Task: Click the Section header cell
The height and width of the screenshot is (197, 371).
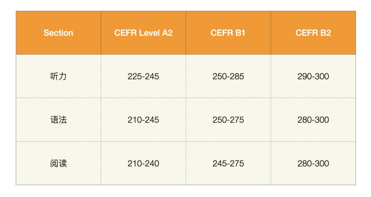Action: pos(58,33)
